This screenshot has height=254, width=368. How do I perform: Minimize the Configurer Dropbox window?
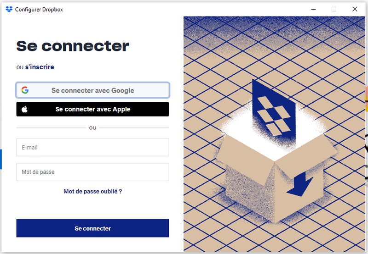click(313, 9)
